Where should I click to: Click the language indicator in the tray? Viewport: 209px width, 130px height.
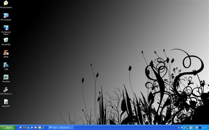[x=179, y=128]
